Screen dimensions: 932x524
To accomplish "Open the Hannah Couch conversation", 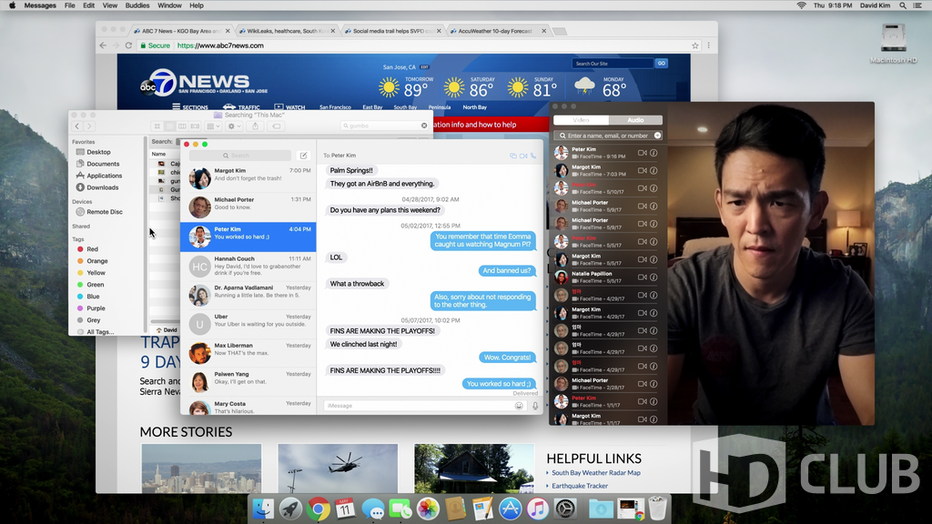I will click(248, 267).
